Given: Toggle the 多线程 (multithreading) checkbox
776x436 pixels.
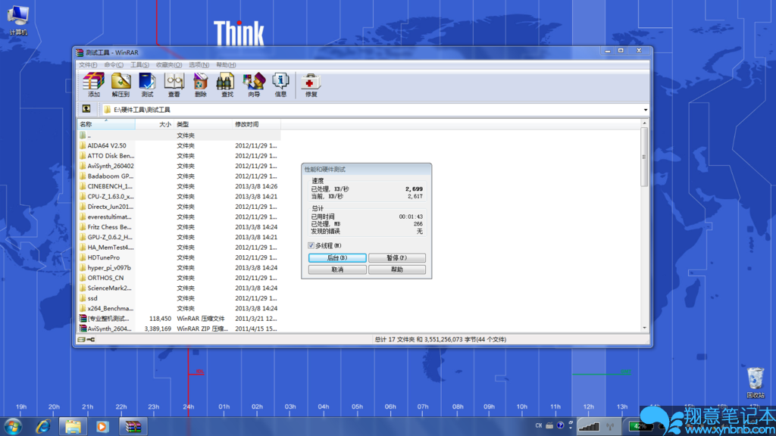Looking at the screenshot, I should 311,246.
